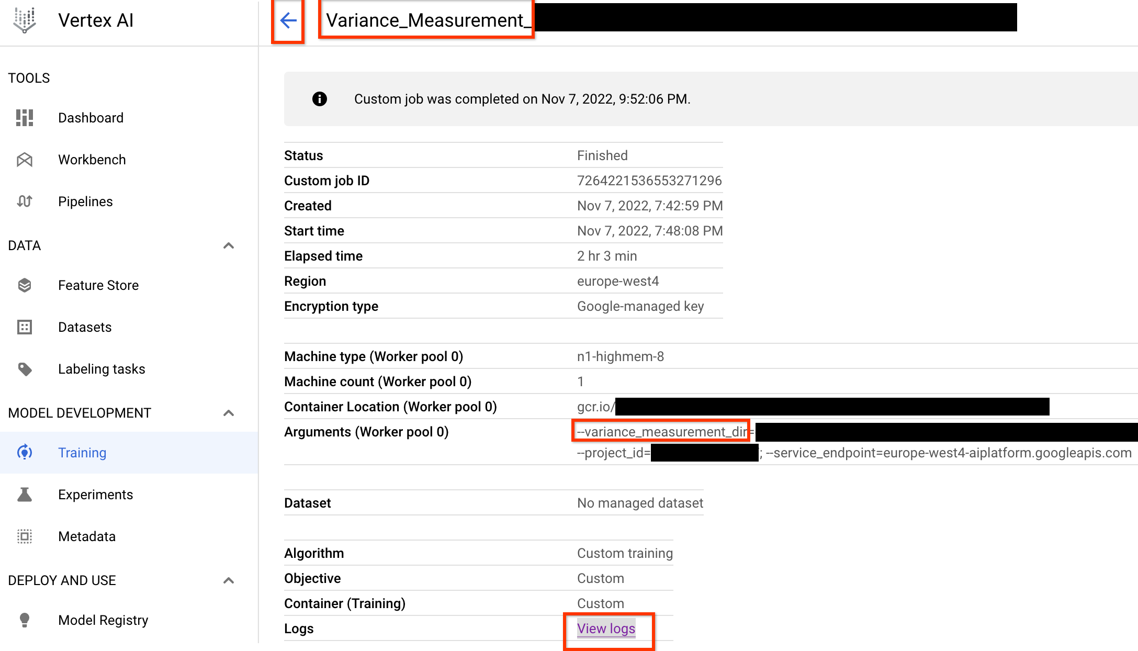The image size is (1138, 651).
Task: Click the back navigation arrow icon
Action: 289,20
